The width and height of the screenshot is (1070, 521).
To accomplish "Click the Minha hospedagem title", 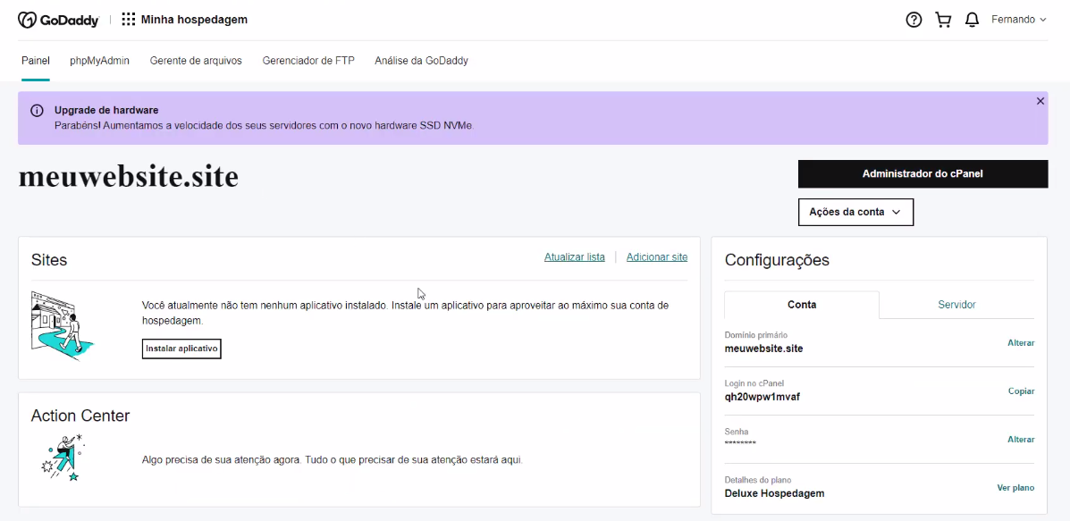I will (x=195, y=20).
